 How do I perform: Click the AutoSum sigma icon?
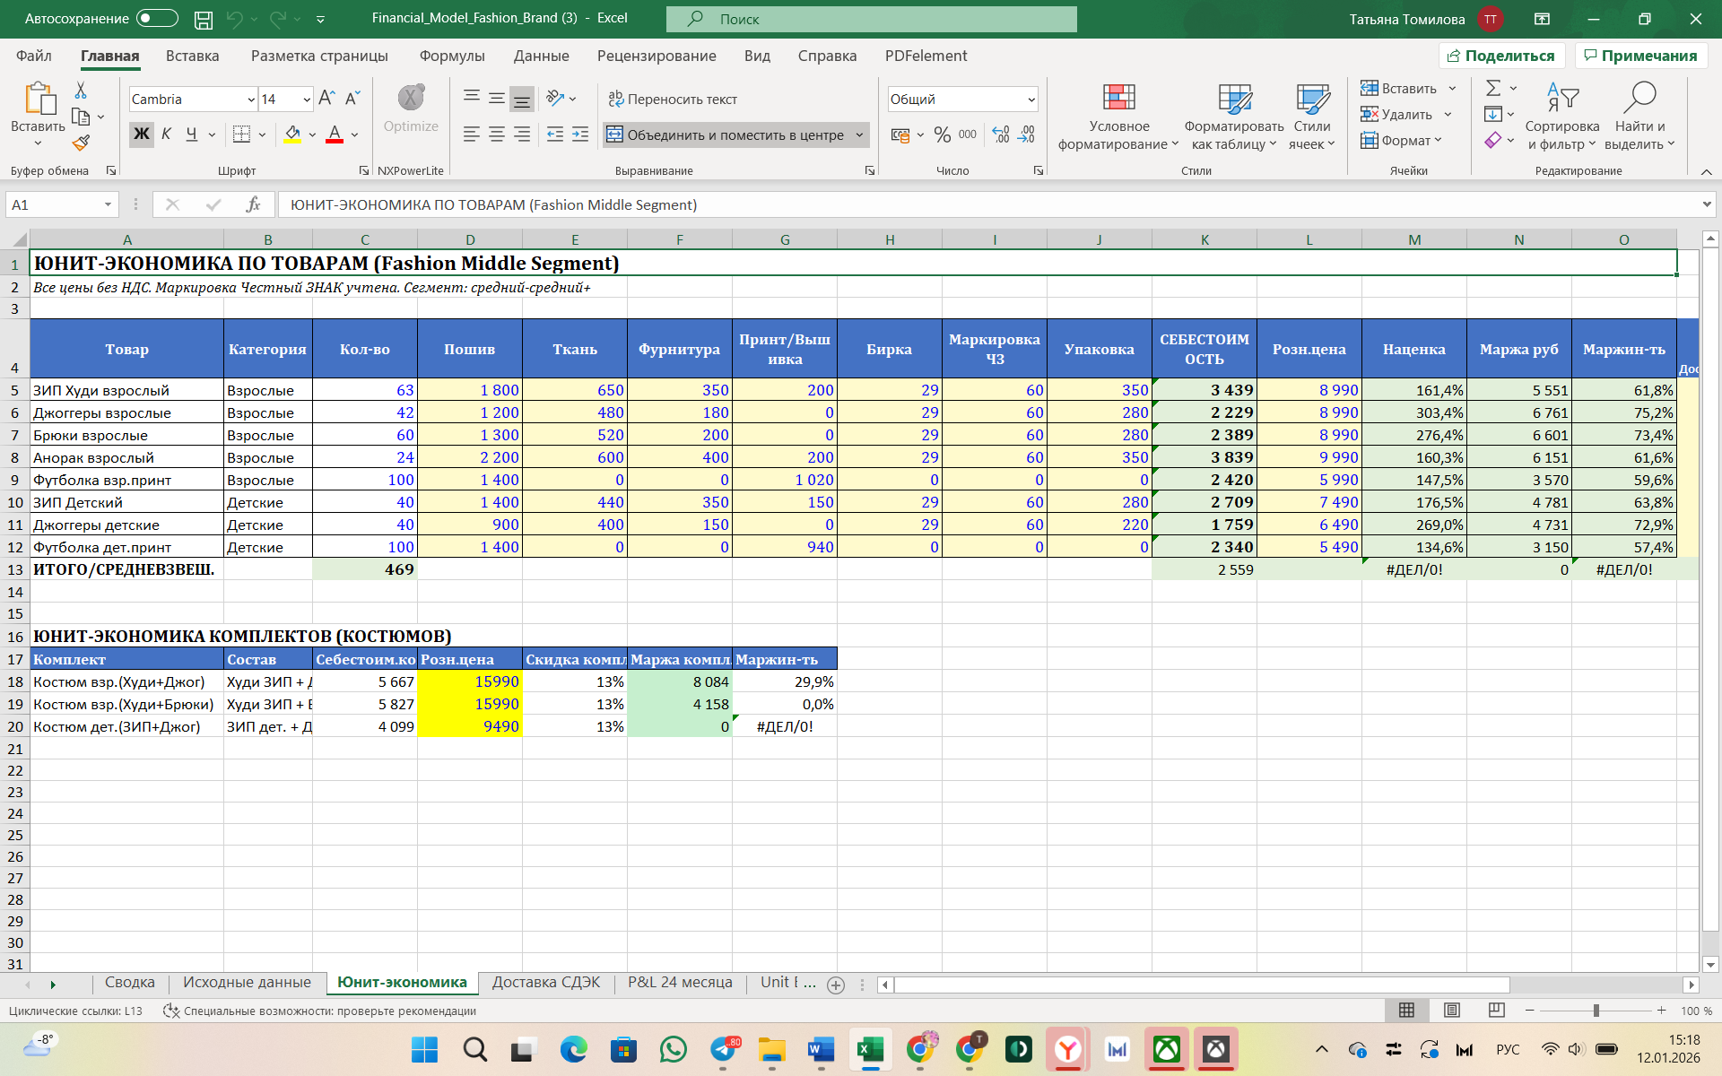1493,88
